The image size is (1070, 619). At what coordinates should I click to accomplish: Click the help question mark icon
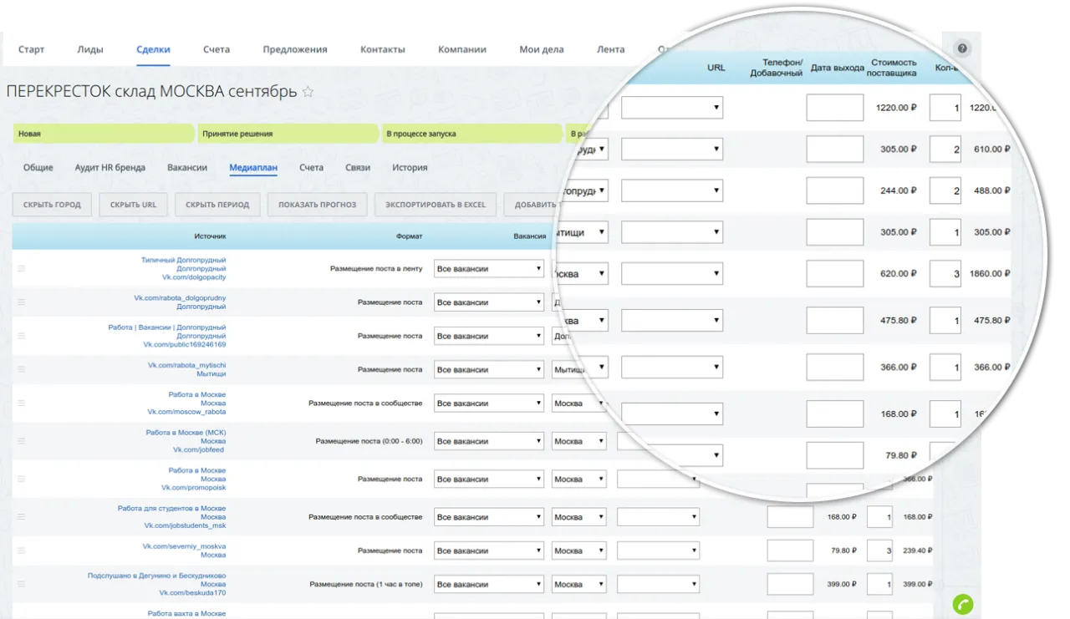click(962, 48)
